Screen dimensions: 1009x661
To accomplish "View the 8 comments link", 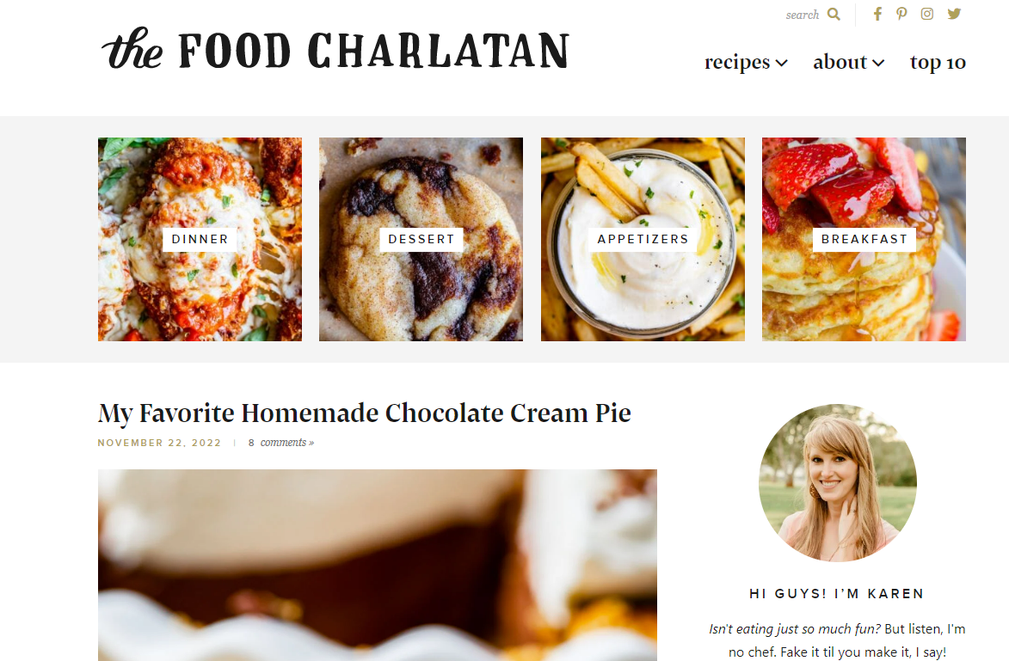I will 281,443.
